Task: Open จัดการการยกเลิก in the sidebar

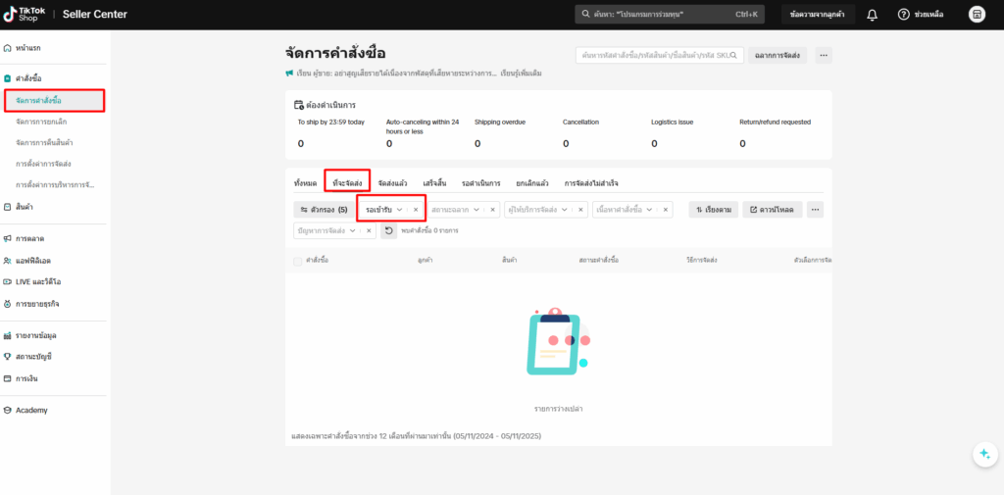Action: tap(41, 122)
